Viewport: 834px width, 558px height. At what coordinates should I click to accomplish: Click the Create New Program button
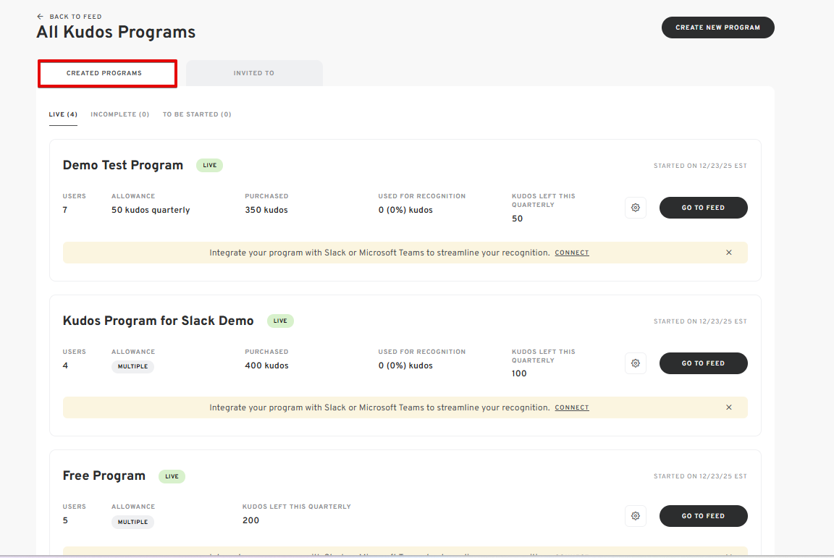coord(717,28)
